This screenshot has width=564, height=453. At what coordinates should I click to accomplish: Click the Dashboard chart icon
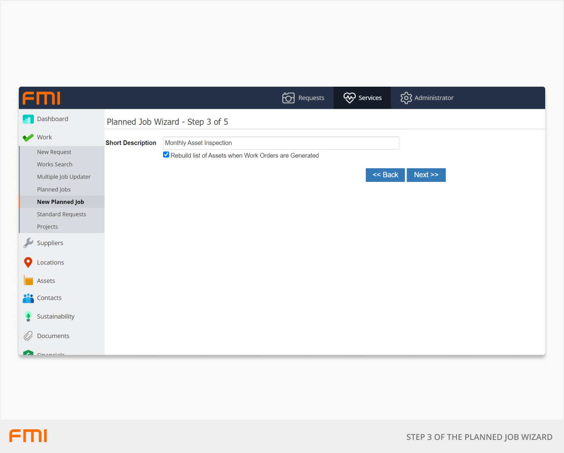28,119
